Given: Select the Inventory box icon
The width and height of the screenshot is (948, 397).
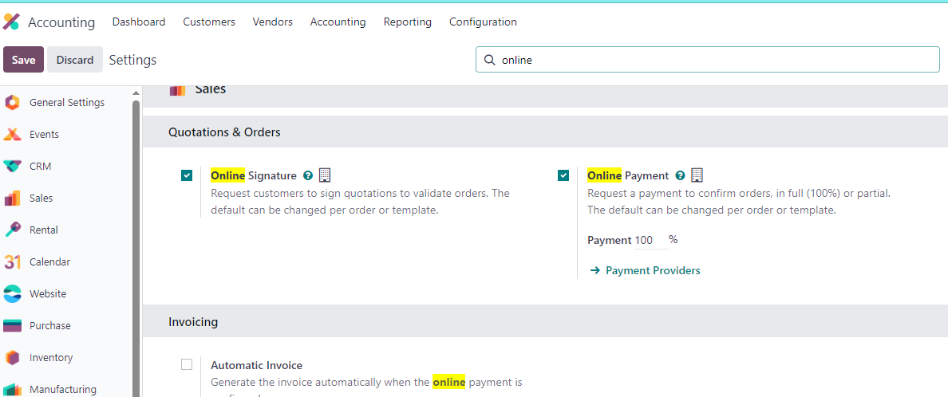Looking at the screenshot, I should pyautogui.click(x=12, y=358).
